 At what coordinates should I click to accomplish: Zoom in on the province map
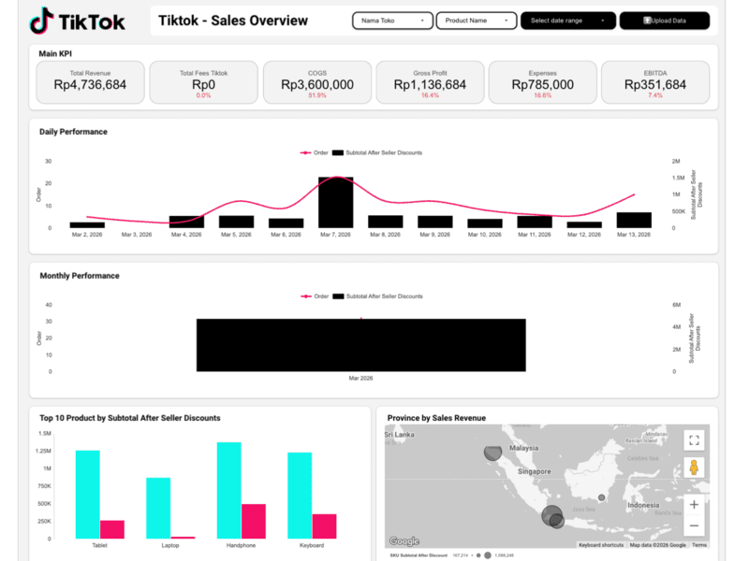693,505
